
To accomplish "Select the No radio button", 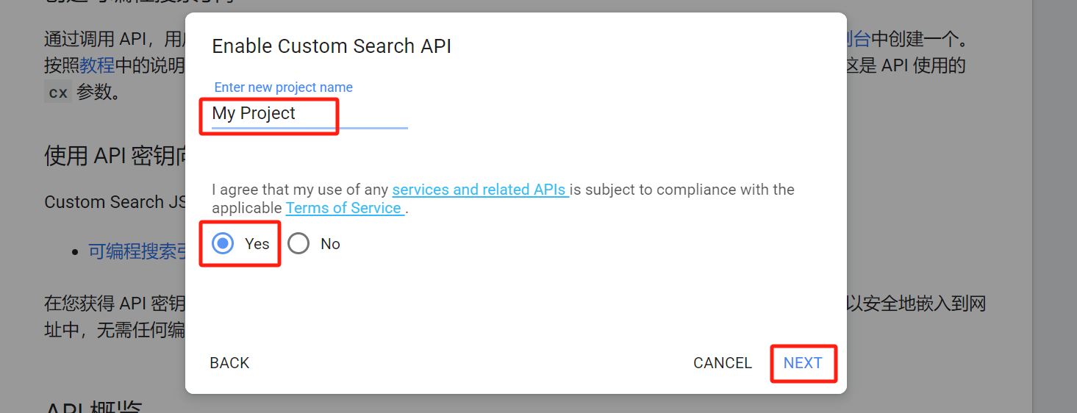I will pyautogui.click(x=298, y=244).
